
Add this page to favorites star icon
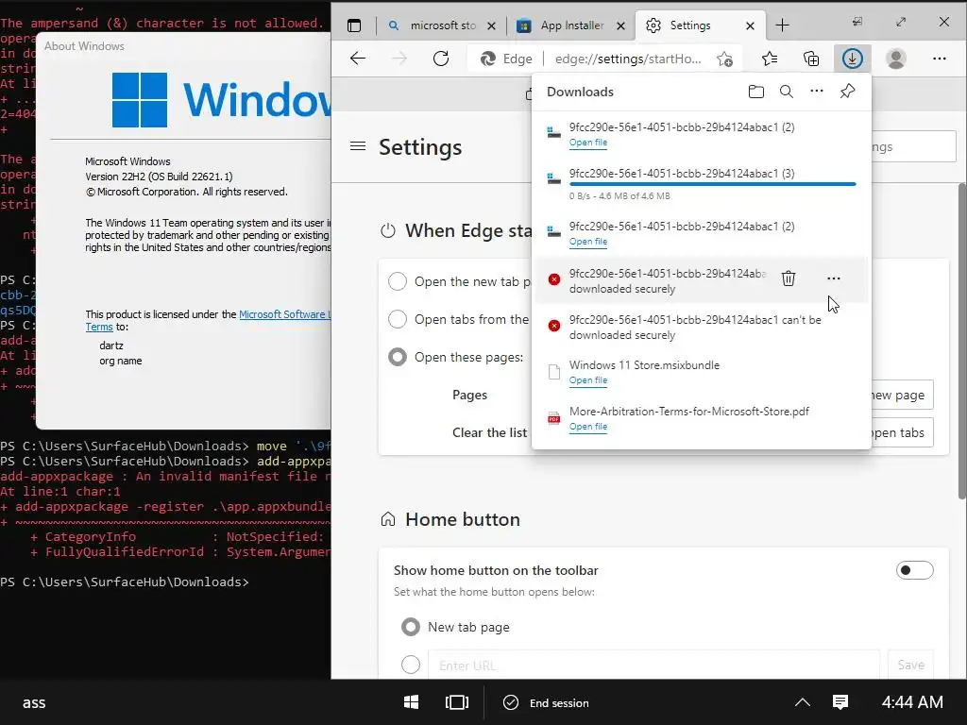coord(724,59)
